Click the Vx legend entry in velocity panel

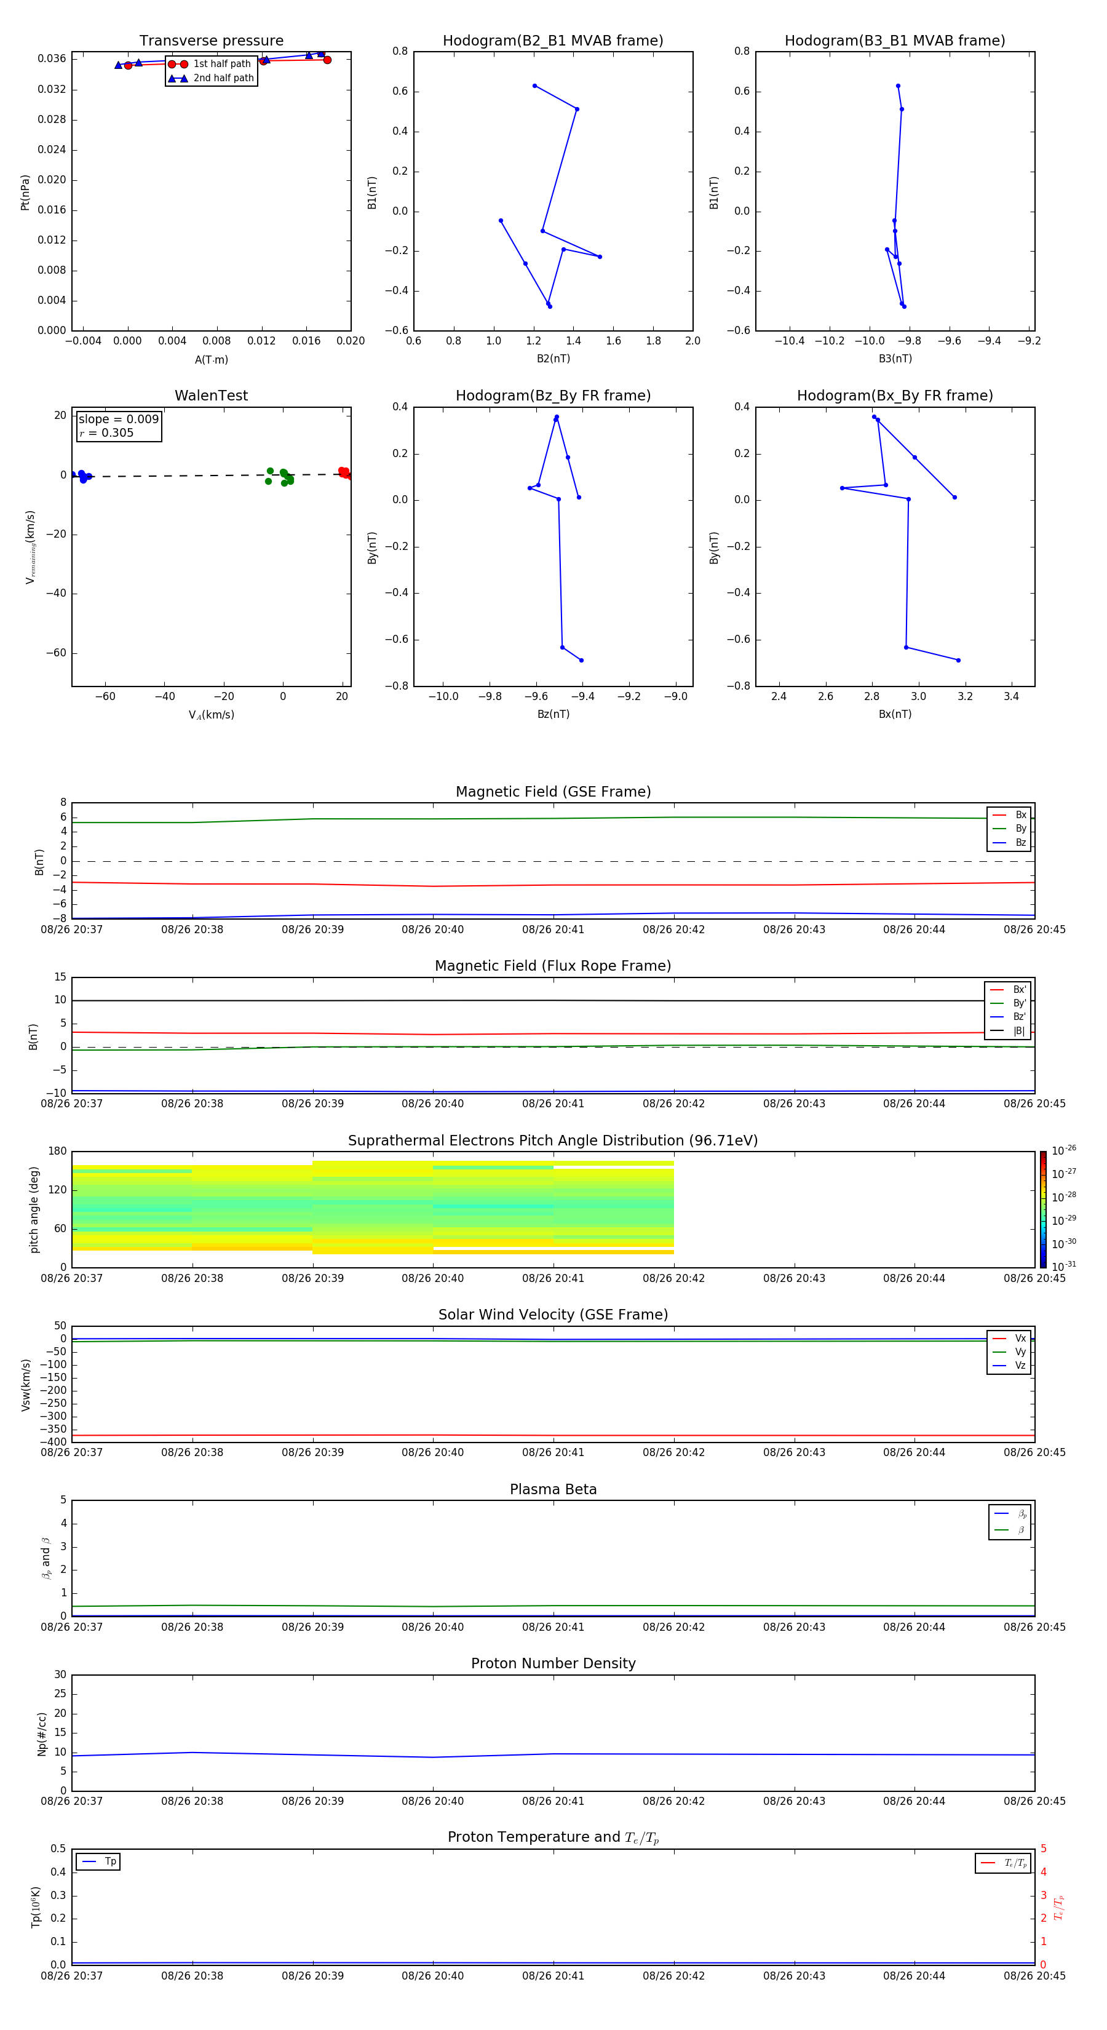pos(1009,1338)
